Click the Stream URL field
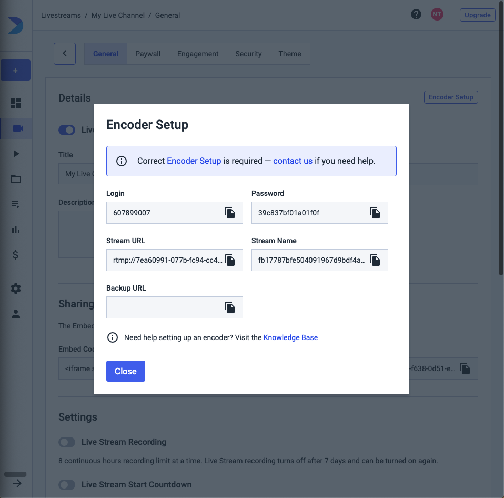Screen dimensions: 504x498 click(175, 260)
